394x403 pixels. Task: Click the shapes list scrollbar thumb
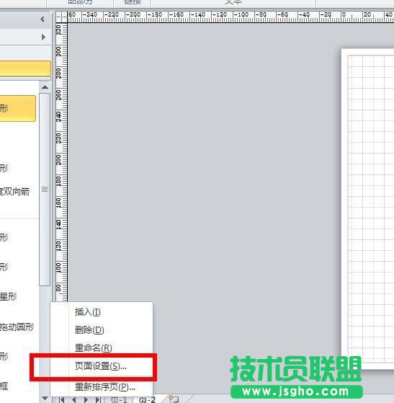(x=45, y=190)
